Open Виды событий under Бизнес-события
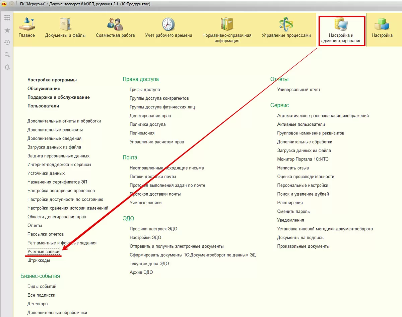The height and width of the screenshot is (317, 402). click(x=42, y=286)
